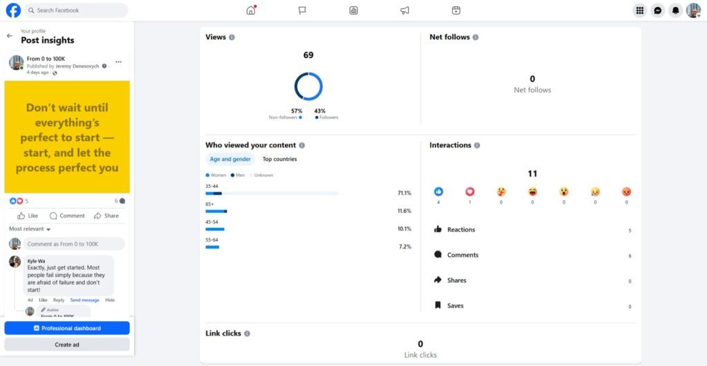
Task: Click the info icon beside Views
Action: (232, 37)
